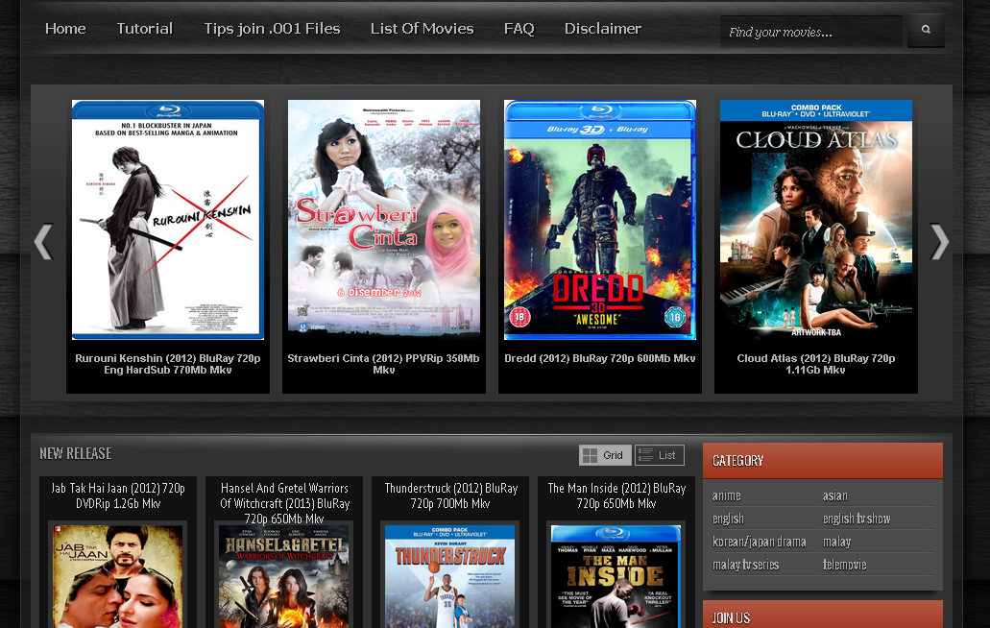Viewport: 990px width, 628px height.
Task: Click Dredd (2012) BluRay 720p title link
Action: click(x=600, y=358)
